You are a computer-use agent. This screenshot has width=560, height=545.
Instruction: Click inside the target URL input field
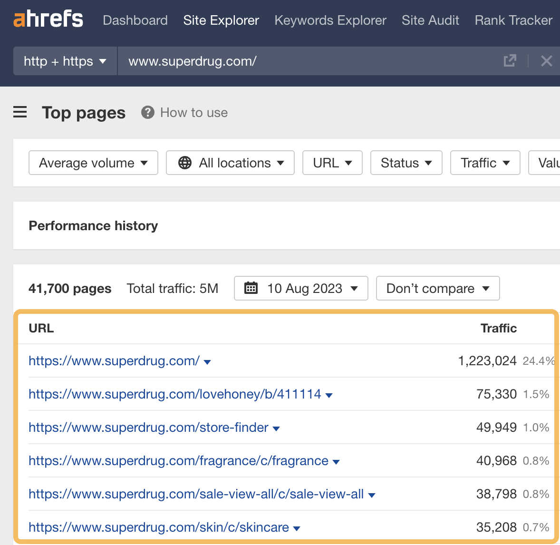pyautogui.click(x=238, y=61)
